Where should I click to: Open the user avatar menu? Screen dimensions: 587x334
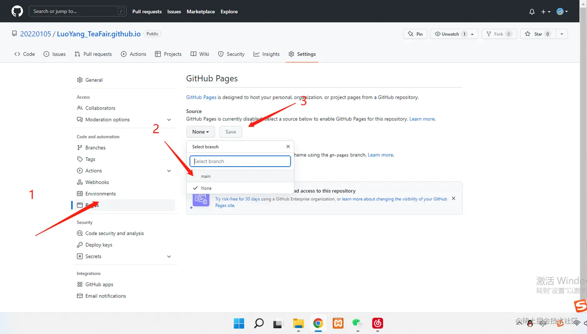pyautogui.click(x=562, y=12)
